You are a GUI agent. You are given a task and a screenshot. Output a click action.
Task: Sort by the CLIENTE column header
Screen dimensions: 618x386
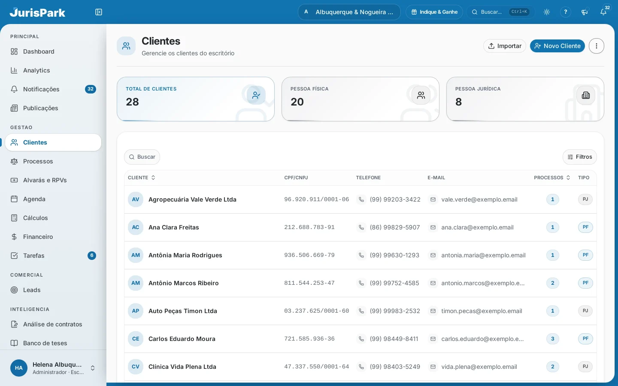pos(142,178)
